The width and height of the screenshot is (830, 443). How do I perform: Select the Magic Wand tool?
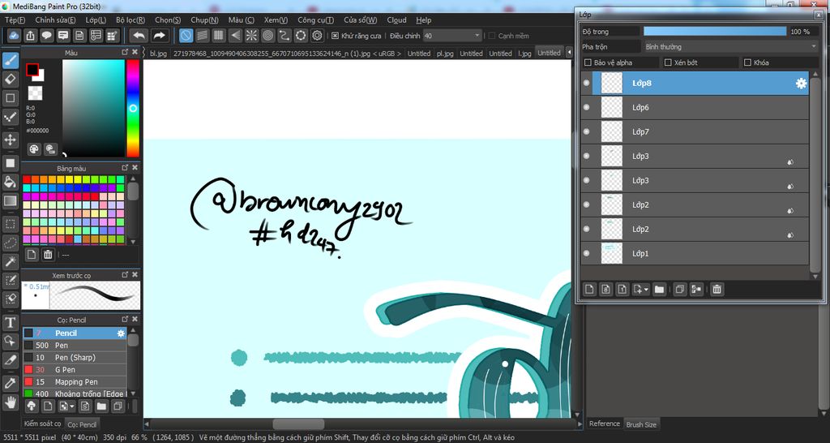(x=10, y=261)
